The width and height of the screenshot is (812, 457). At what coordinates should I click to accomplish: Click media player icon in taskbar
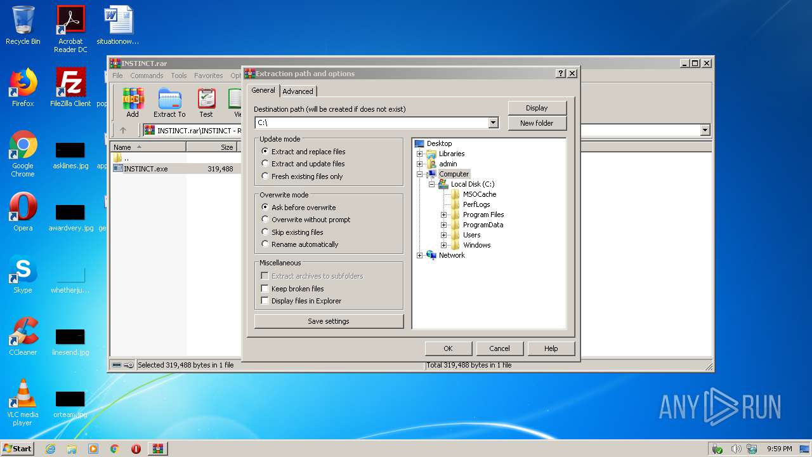pos(93,449)
